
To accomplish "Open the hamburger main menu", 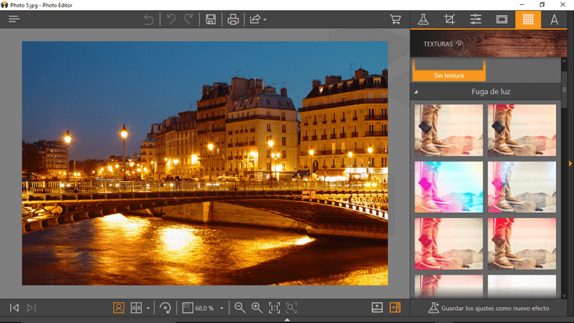I will click(14, 19).
